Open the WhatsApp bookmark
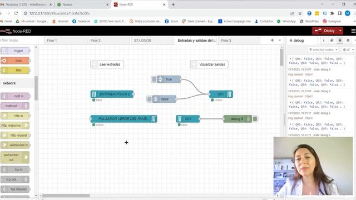356x200 pixels. click(x=286, y=21)
